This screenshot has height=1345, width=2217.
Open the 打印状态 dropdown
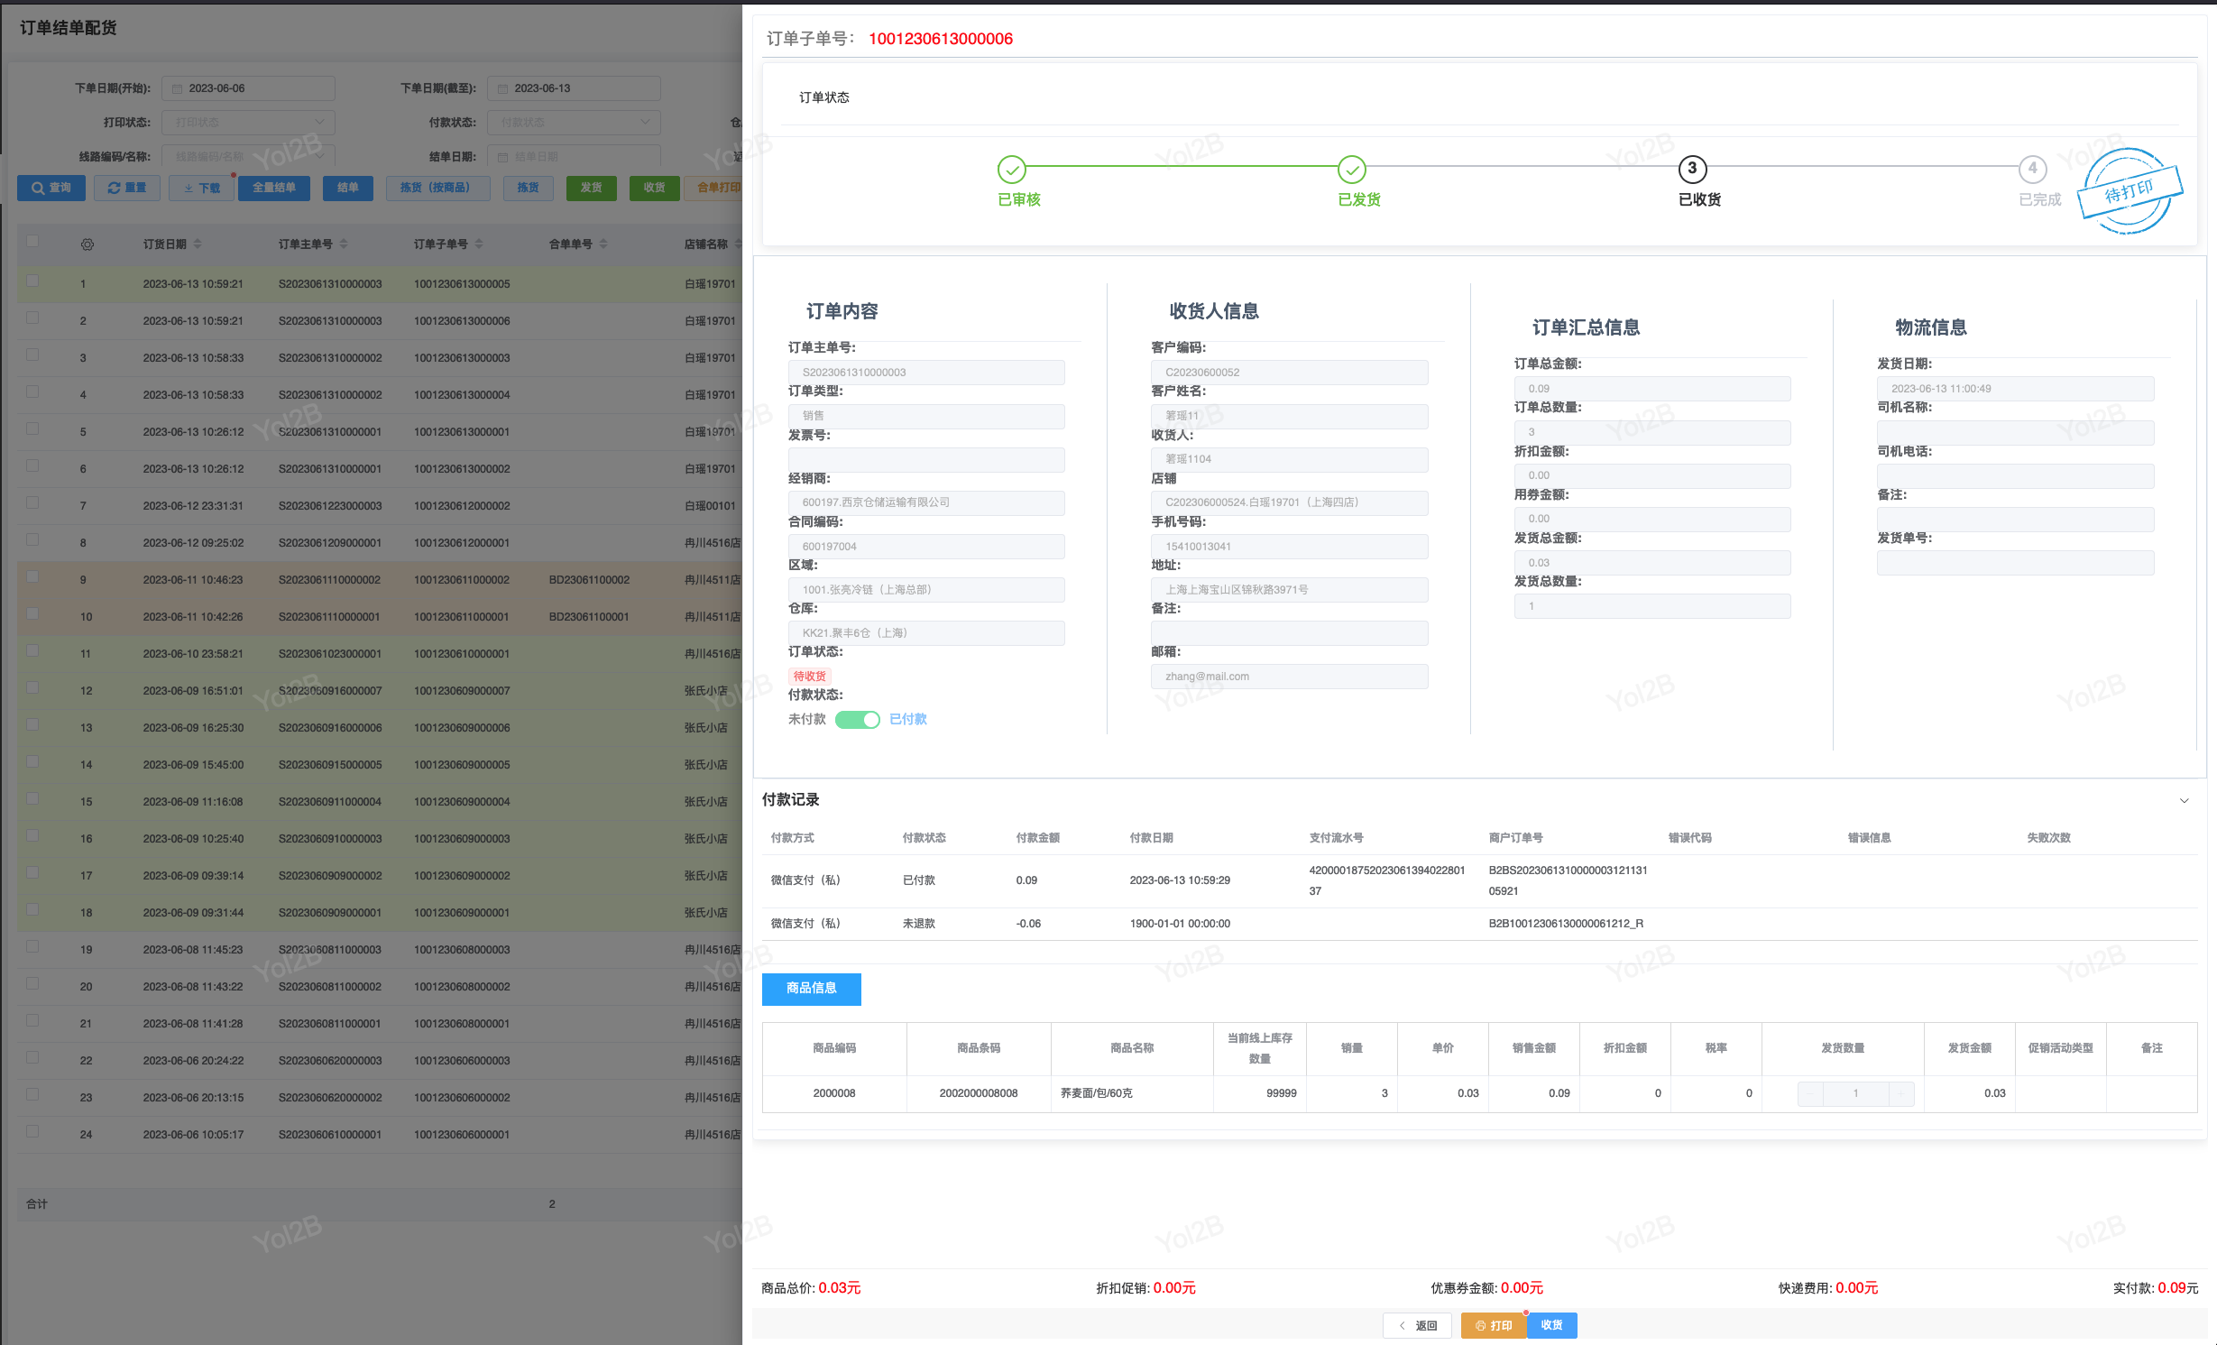248,123
